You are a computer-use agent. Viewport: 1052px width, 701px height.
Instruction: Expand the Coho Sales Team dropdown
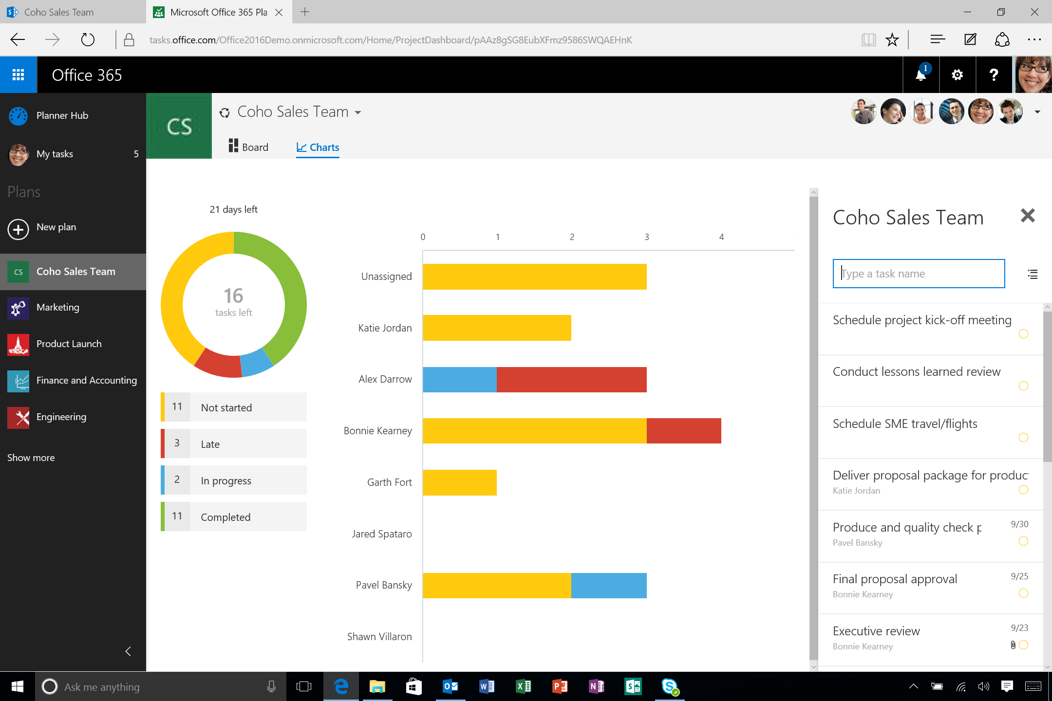point(357,112)
